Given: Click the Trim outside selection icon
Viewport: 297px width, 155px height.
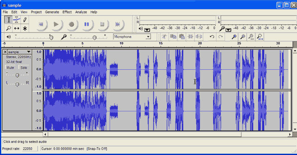Looking at the screenshot, I should (190, 37).
